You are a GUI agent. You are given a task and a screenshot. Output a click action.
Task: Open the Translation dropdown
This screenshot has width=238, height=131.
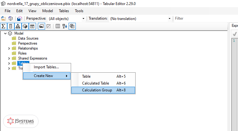point(169,19)
